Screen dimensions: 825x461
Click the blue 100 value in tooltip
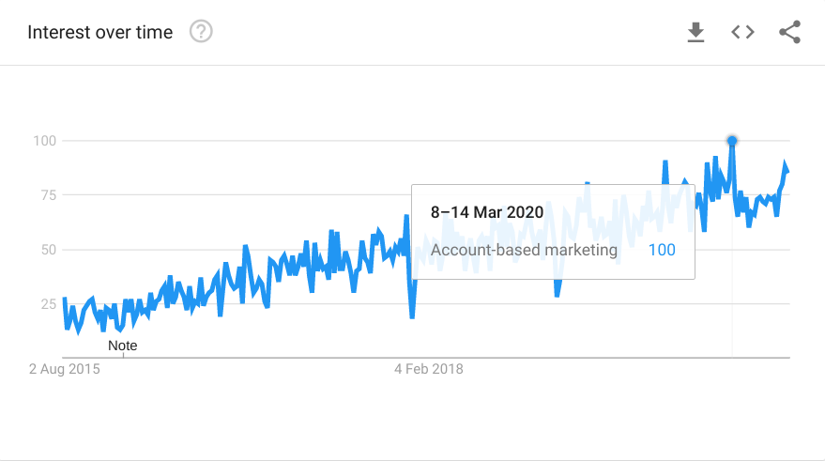662,250
